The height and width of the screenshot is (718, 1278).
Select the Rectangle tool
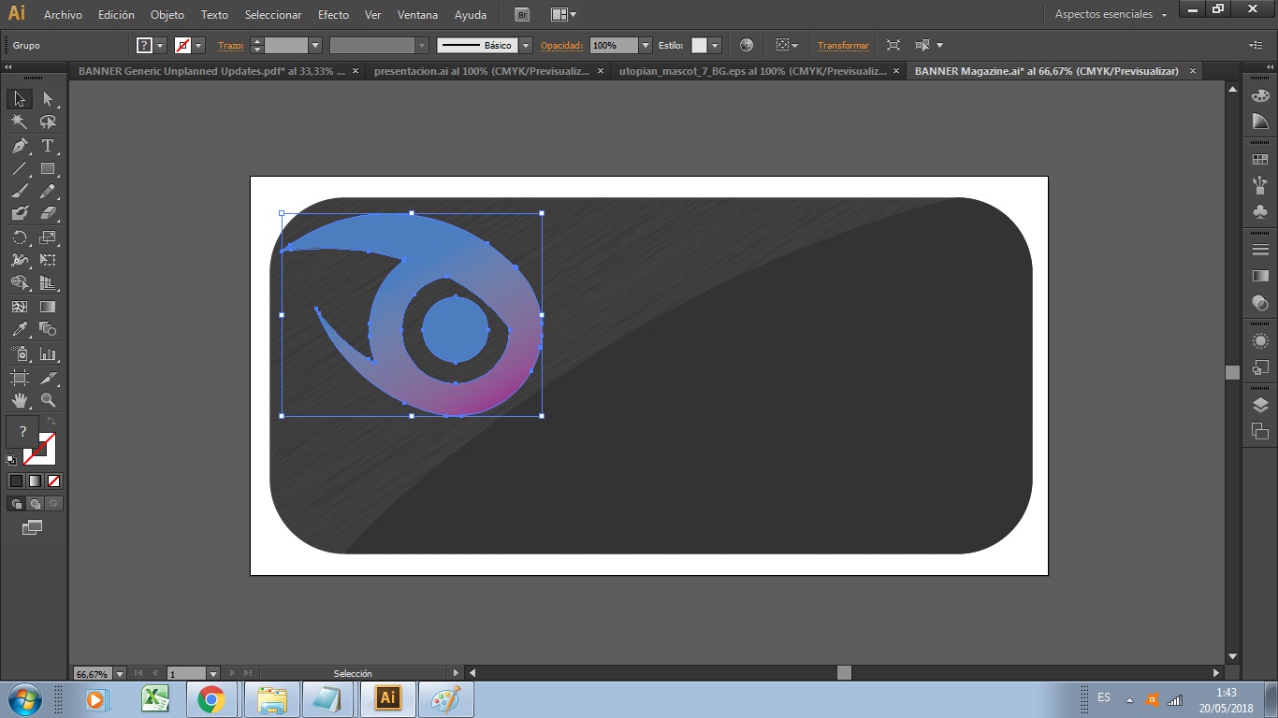pyautogui.click(x=48, y=169)
